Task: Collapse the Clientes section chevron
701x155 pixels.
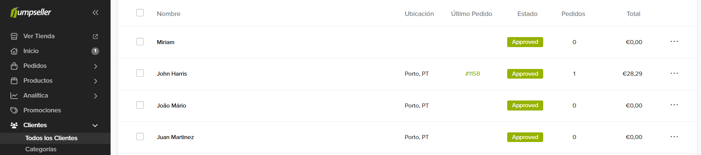Action: click(x=95, y=125)
